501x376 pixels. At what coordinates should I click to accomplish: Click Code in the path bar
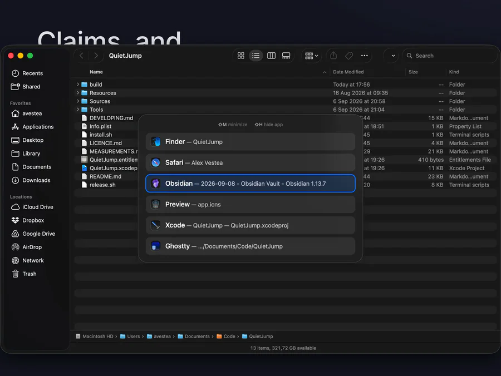click(x=226, y=337)
